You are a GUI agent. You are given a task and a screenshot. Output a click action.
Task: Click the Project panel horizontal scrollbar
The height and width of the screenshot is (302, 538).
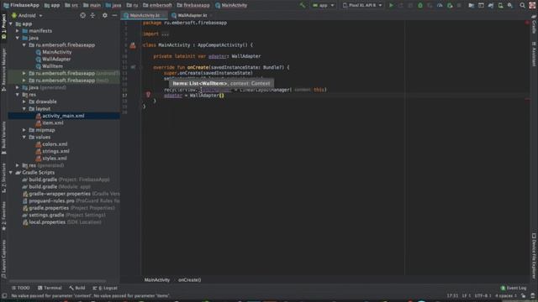click(58, 282)
